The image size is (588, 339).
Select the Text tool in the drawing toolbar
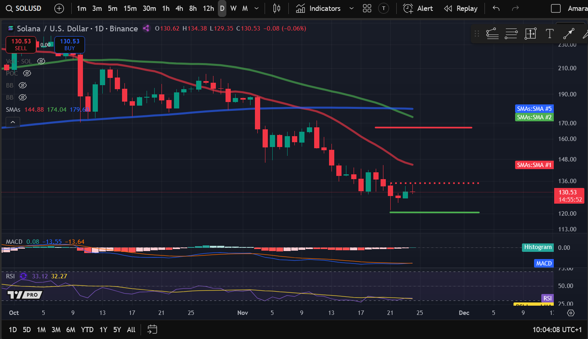[x=549, y=34]
